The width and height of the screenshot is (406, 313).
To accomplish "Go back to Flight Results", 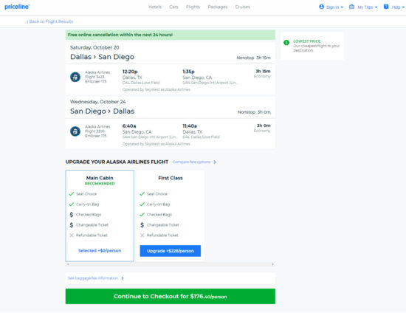I will tap(50, 21).
